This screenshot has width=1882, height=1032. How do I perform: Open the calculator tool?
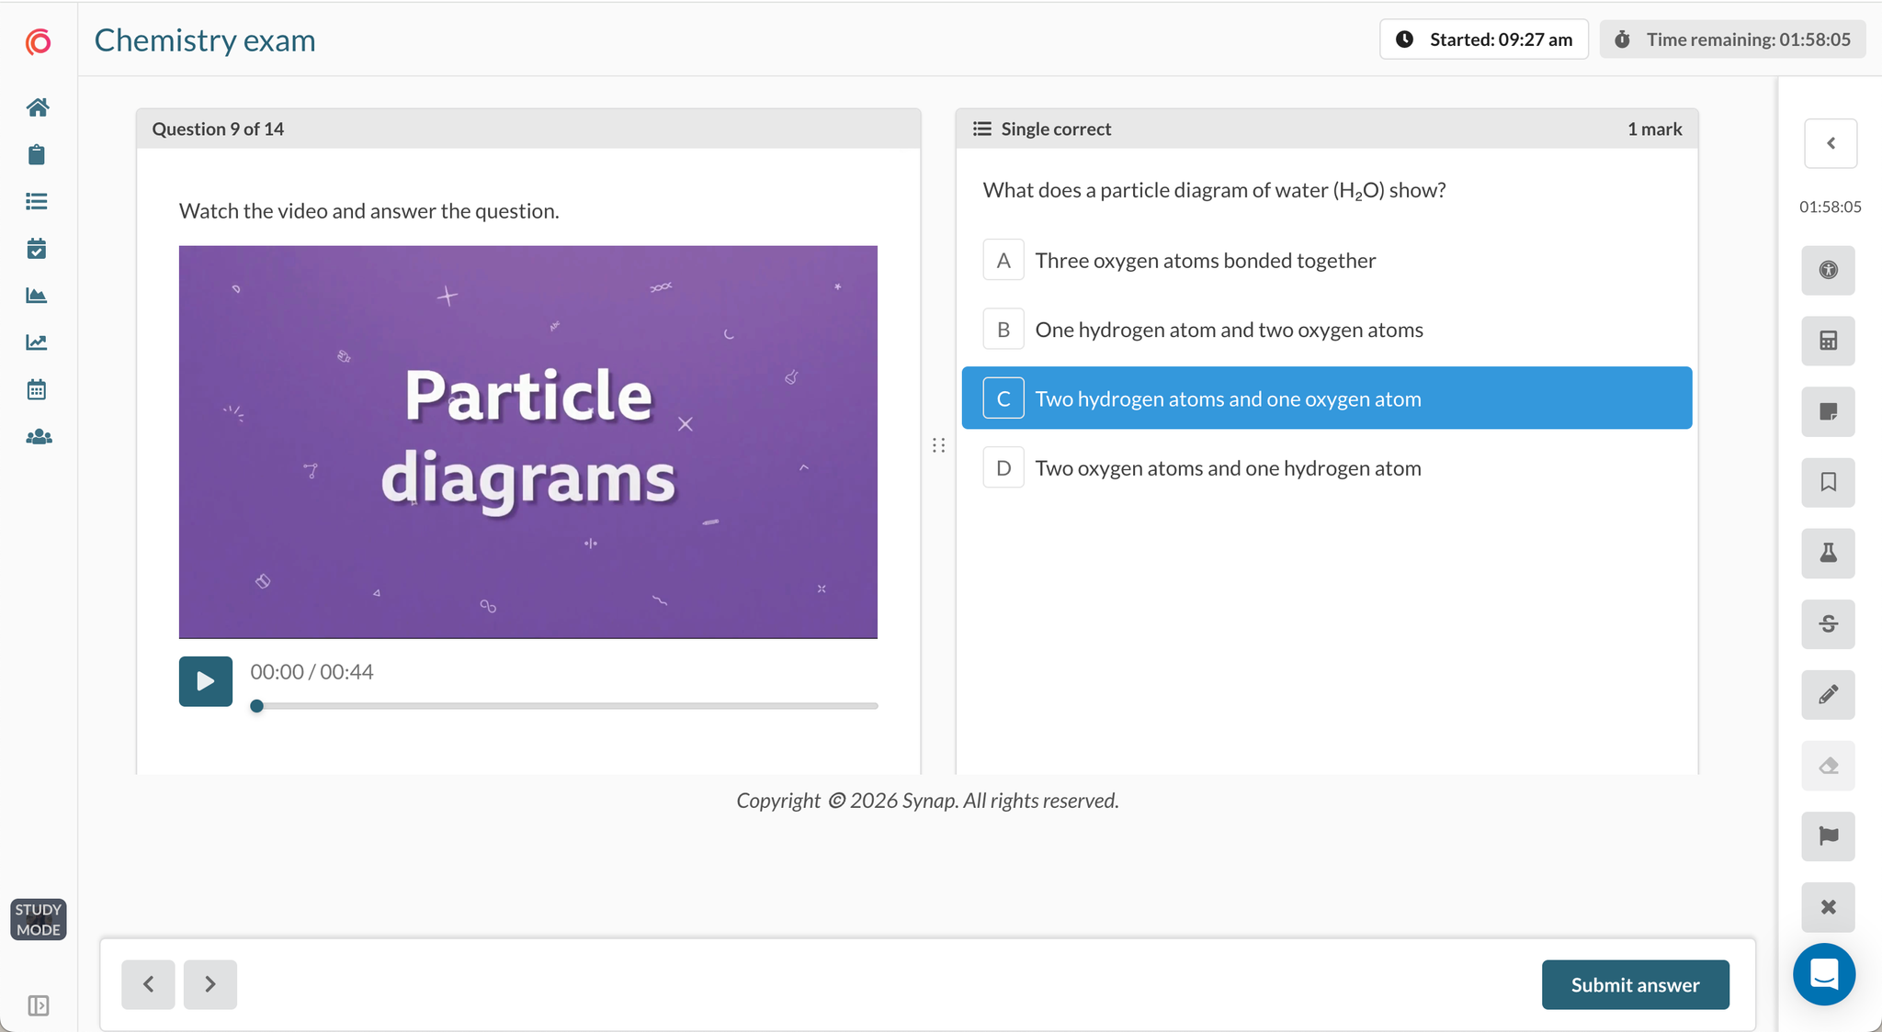(x=1828, y=341)
